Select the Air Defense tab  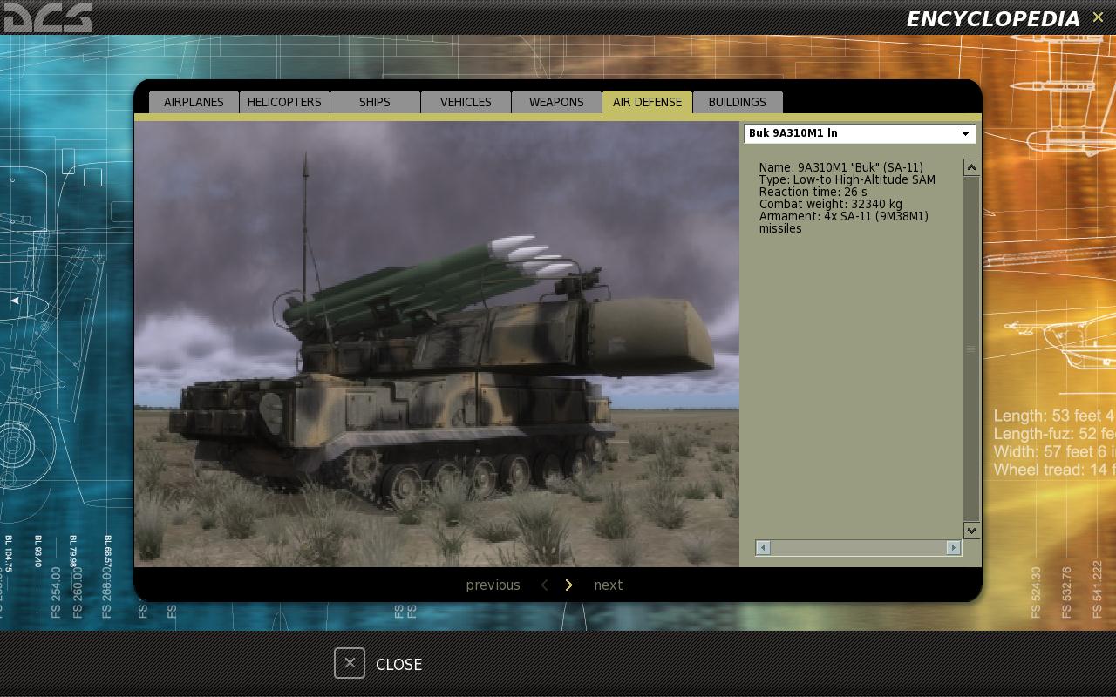click(x=647, y=102)
